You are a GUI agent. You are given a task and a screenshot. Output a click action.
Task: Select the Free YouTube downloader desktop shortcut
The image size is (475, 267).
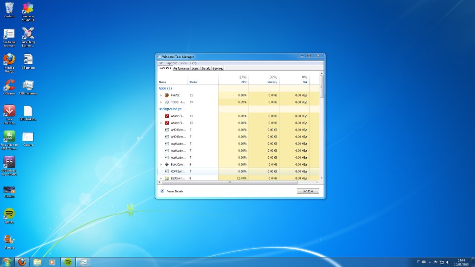[9, 114]
